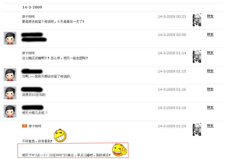The width and height of the screenshot is (226, 159).
Task: Click the orange envelope icon beside 摩卡咖啡
Action: [25, 126]
